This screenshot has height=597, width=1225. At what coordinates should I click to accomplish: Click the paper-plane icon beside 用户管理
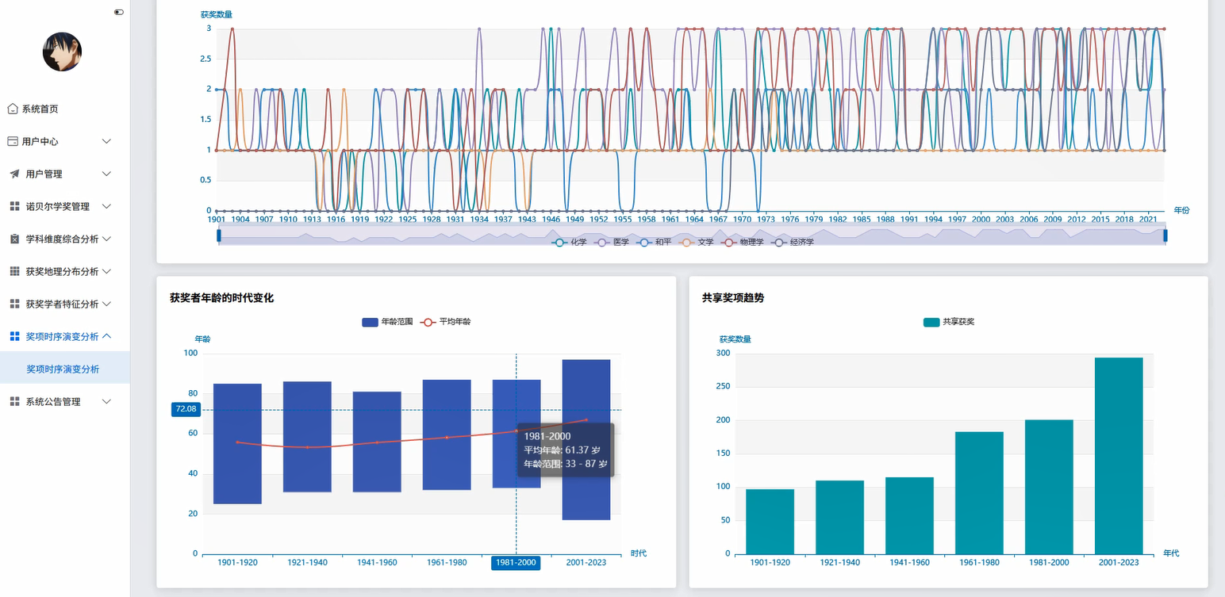point(14,174)
